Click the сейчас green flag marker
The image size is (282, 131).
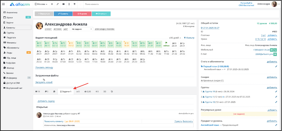[166, 44]
